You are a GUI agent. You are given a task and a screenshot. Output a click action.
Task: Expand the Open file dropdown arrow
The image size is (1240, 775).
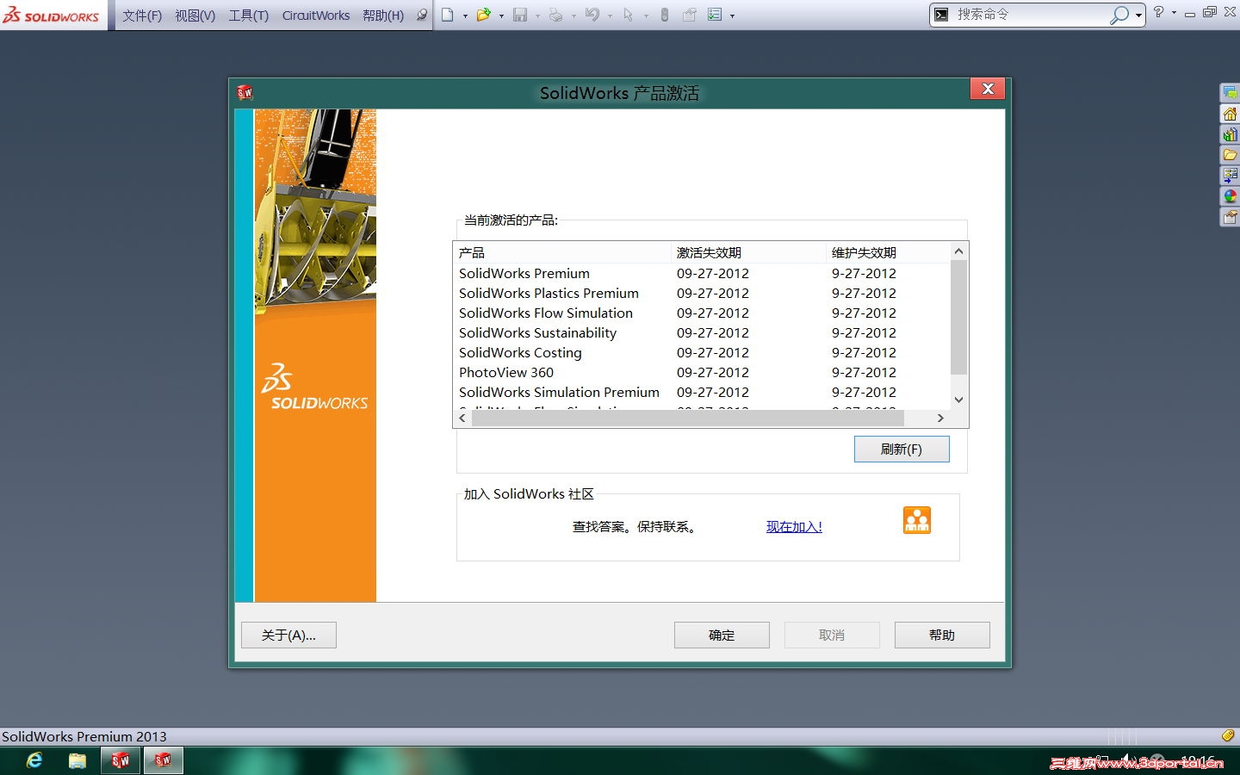[501, 15]
